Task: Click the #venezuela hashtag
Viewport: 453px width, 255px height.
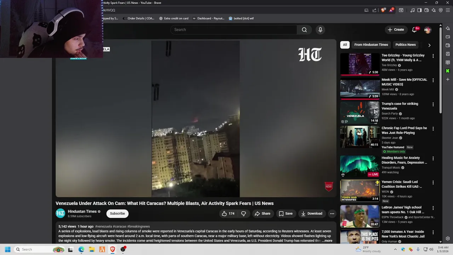Action: tap(103, 226)
